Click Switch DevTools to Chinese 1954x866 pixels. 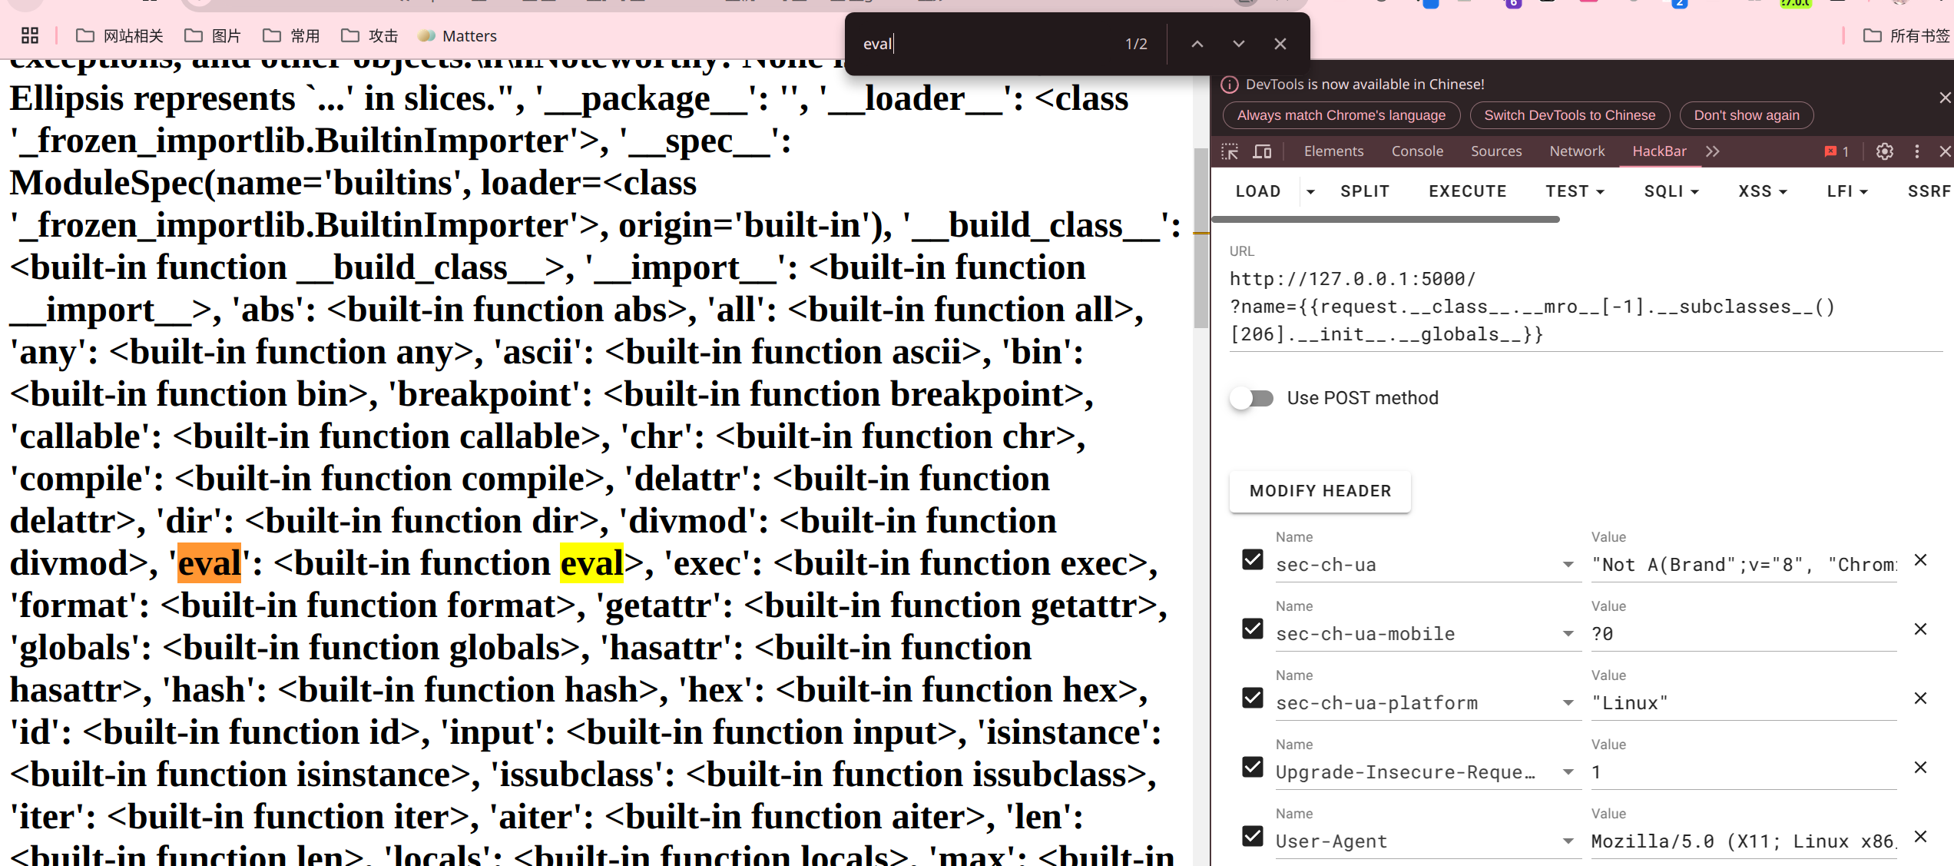point(1569,115)
